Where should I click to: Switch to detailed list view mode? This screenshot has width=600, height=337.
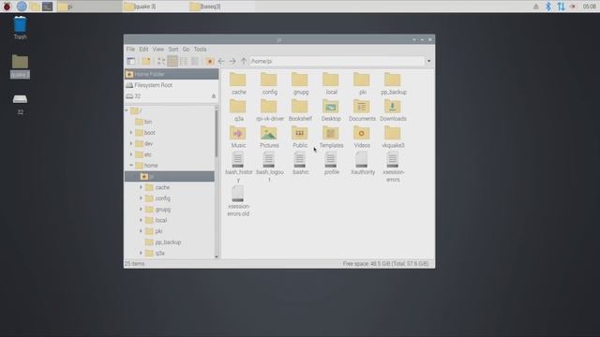point(195,61)
